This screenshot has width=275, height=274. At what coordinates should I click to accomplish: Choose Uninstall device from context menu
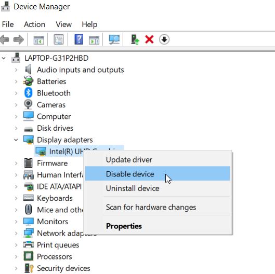[158, 188]
